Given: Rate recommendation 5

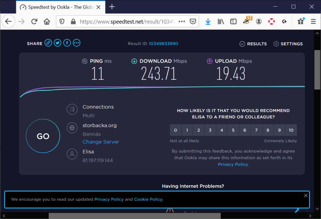Looking at the screenshot, I should tap(233, 130).
